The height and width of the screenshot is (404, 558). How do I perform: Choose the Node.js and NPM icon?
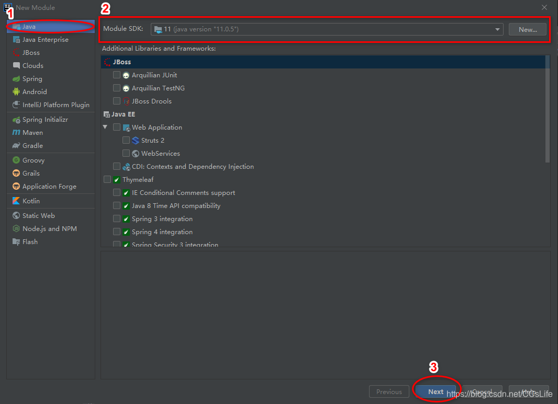click(16, 229)
